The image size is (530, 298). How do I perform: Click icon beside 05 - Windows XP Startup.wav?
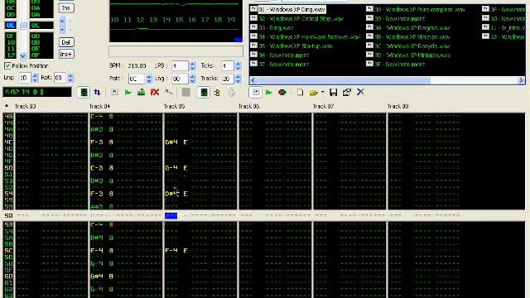pyautogui.click(x=253, y=46)
